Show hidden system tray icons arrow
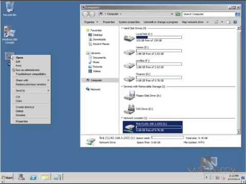The image size is (246, 184). pyautogui.click(x=207, y=177)
